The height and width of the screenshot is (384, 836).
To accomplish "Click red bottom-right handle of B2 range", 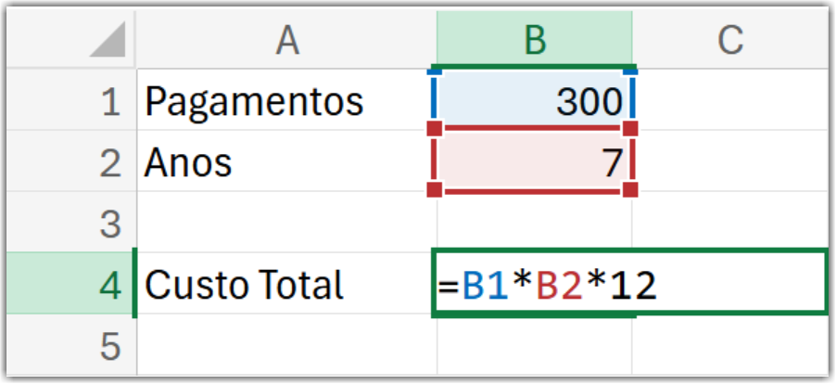I will click(631, 190).
